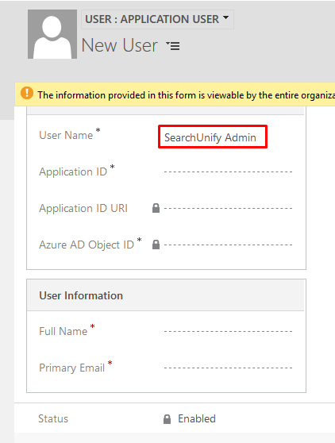The image size is (335, 443).
Task: Click the lock icon beside Azure AD Object ID
Action: coord(156,245)
